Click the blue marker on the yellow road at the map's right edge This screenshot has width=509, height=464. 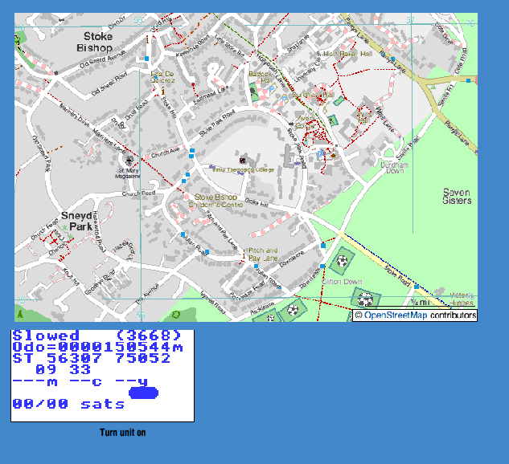[469, 81]
